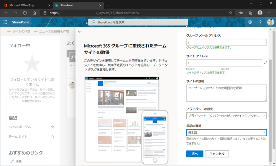The image size is (276, 166).
Task: Open browser settings and more menu
Action: click(x=269, y=13)
